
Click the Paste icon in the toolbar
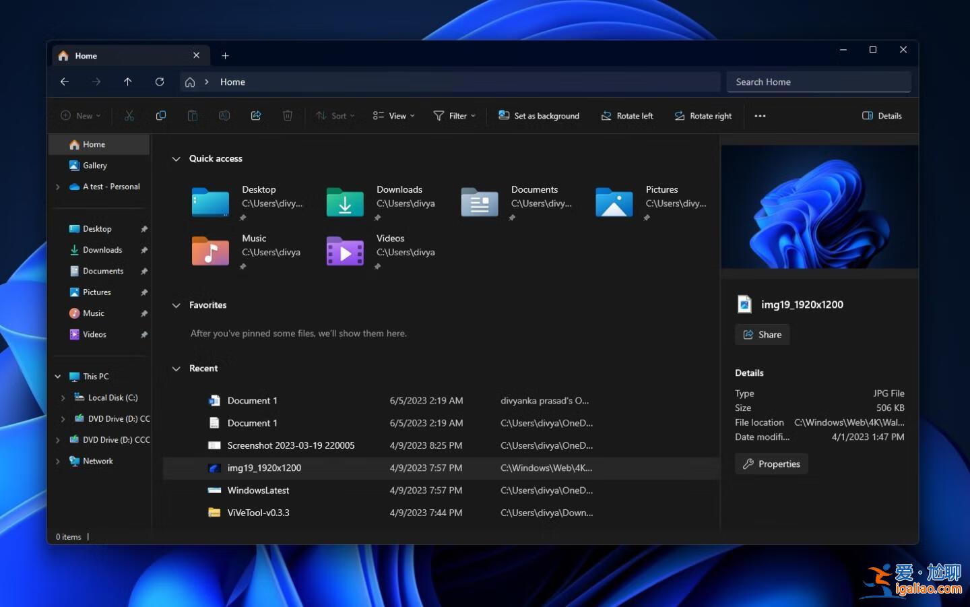point(193,115)
